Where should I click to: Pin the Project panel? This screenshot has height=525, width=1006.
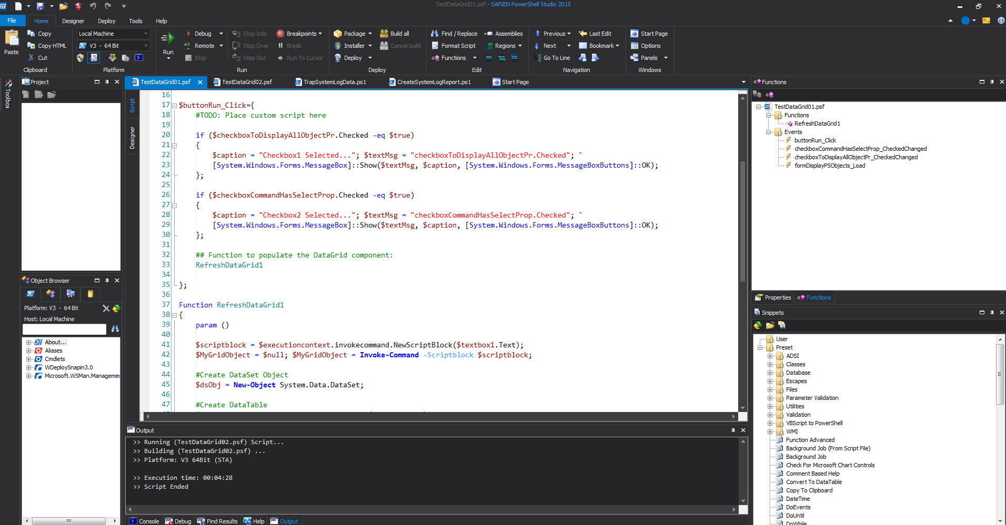[107, 82]
